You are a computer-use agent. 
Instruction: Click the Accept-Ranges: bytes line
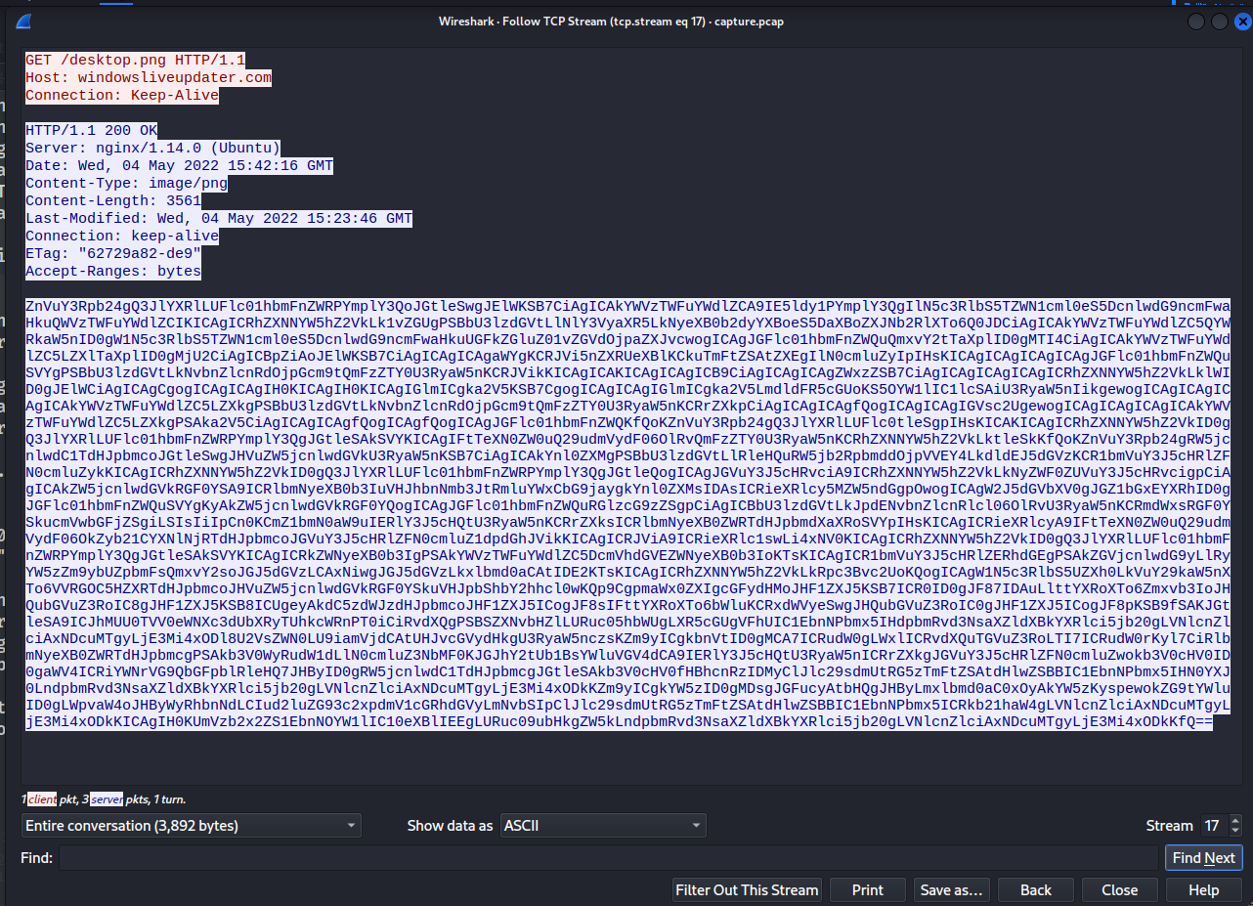(113, 271)
